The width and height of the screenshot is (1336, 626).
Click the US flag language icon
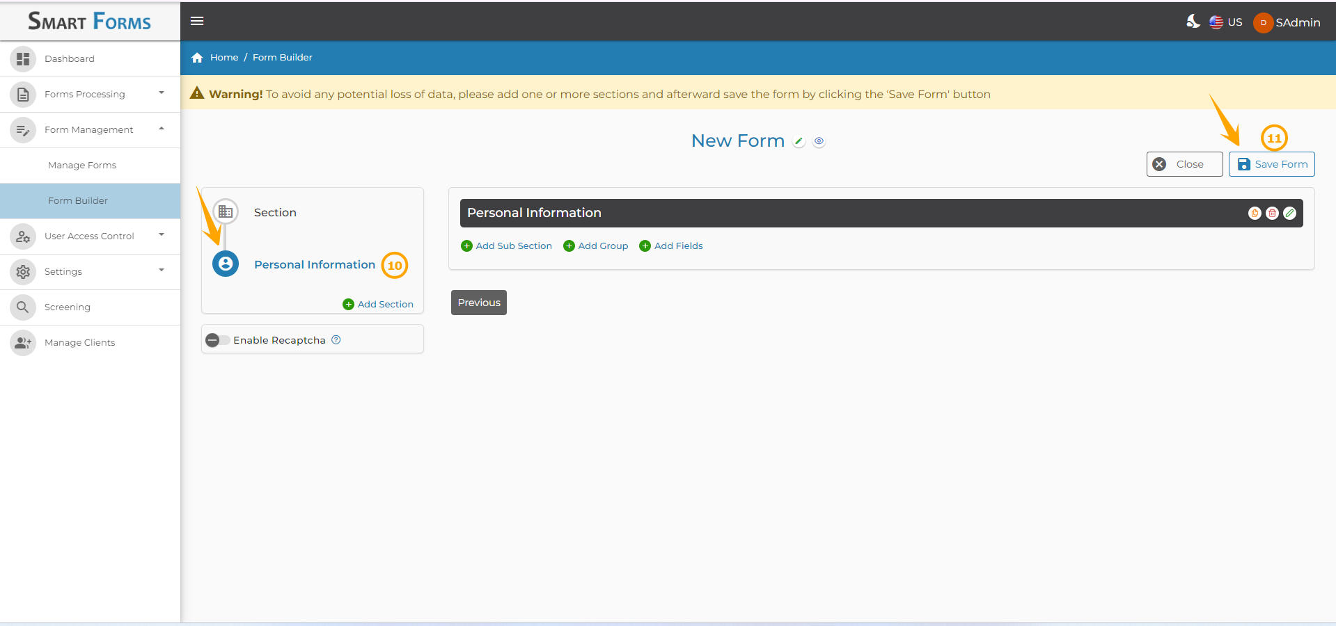click(x=1216, y=22)
